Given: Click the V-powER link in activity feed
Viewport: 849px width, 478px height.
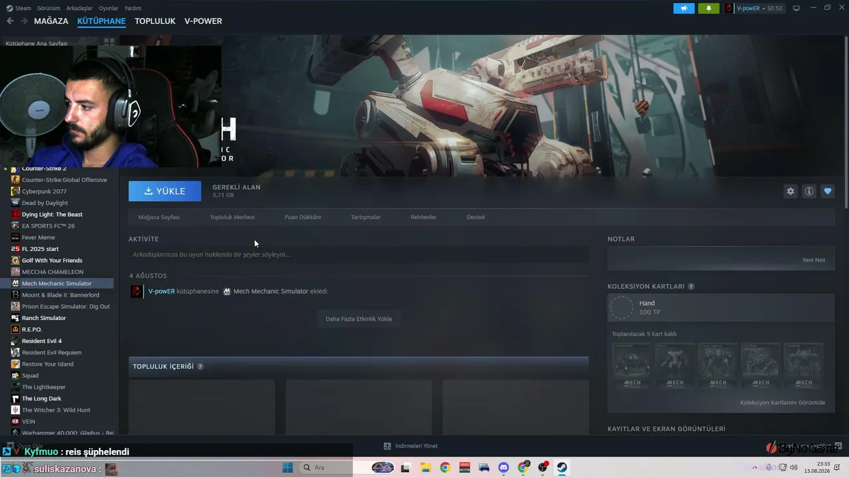Looking at the screenshot, I should pos(162,291).
